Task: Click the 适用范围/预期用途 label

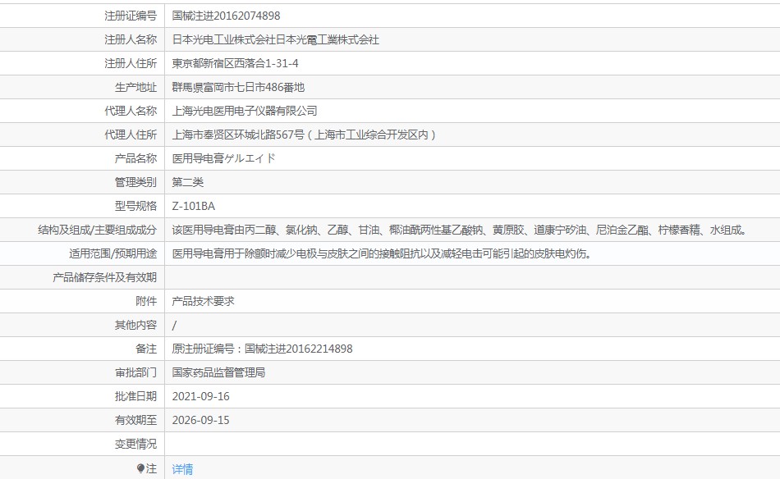Action: (x=113, y=254)
